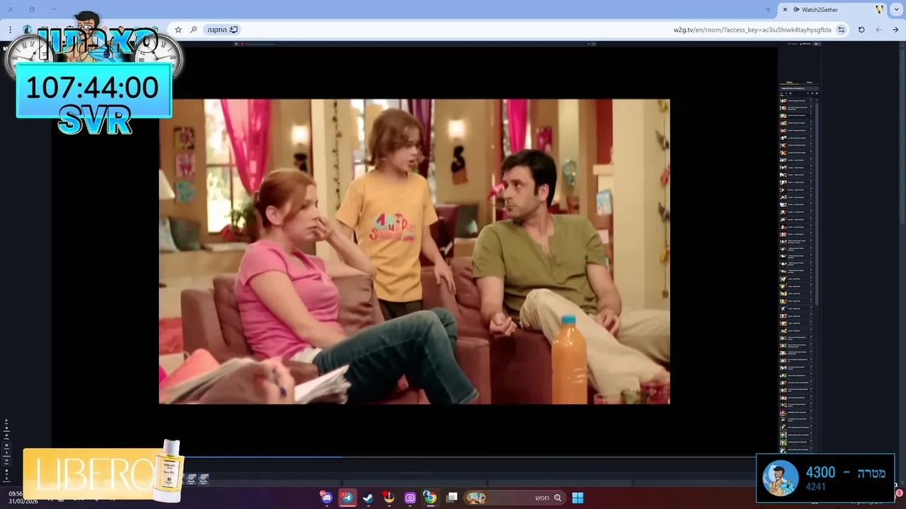Switch to Chrome in the taskbar

pos(430,498)
